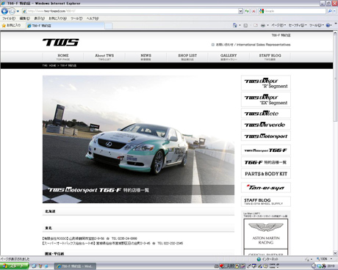This screenshot has height=270, width=338.
Task: Click the blue Help question icon
Action: (x=328, y=25)
